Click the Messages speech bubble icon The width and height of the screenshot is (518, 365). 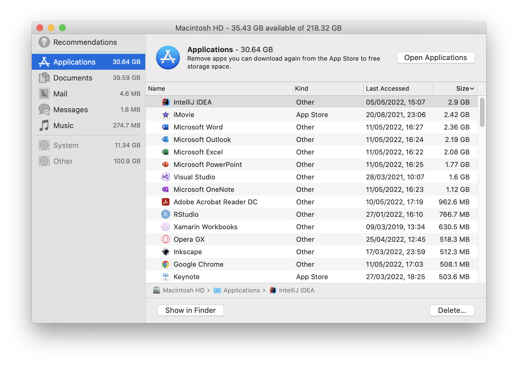pyautogui.click(x=44, y=109)
